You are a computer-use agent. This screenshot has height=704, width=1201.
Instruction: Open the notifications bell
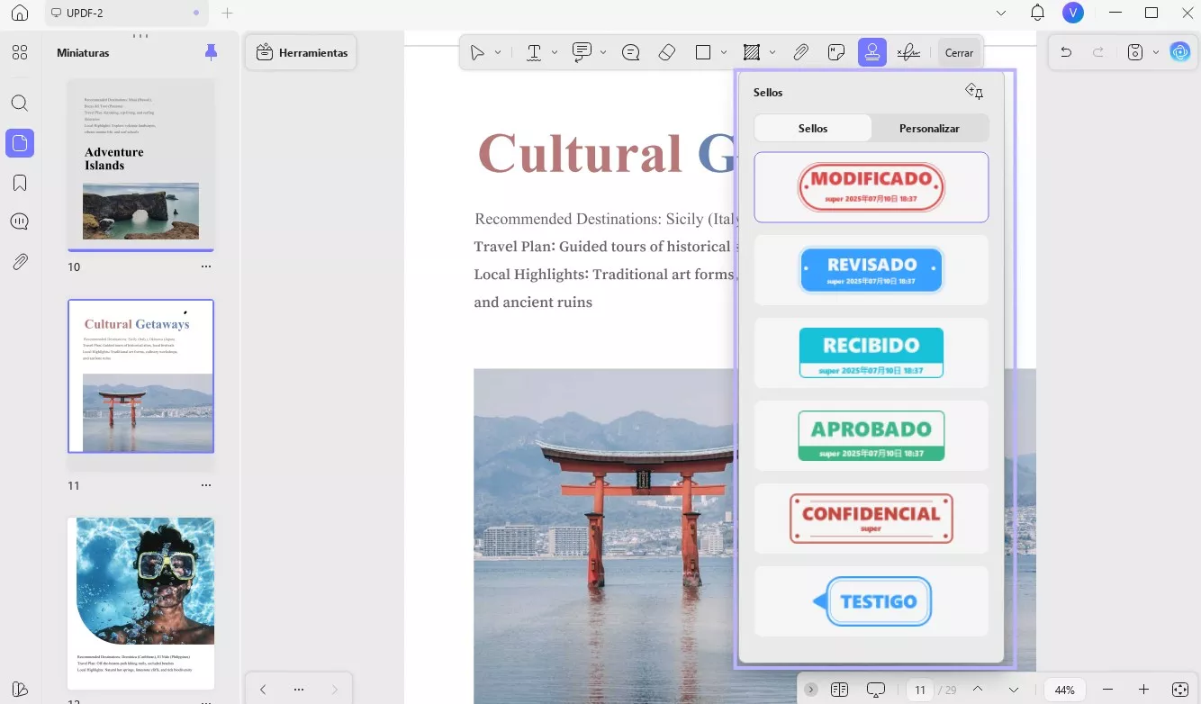point(1038,13)
